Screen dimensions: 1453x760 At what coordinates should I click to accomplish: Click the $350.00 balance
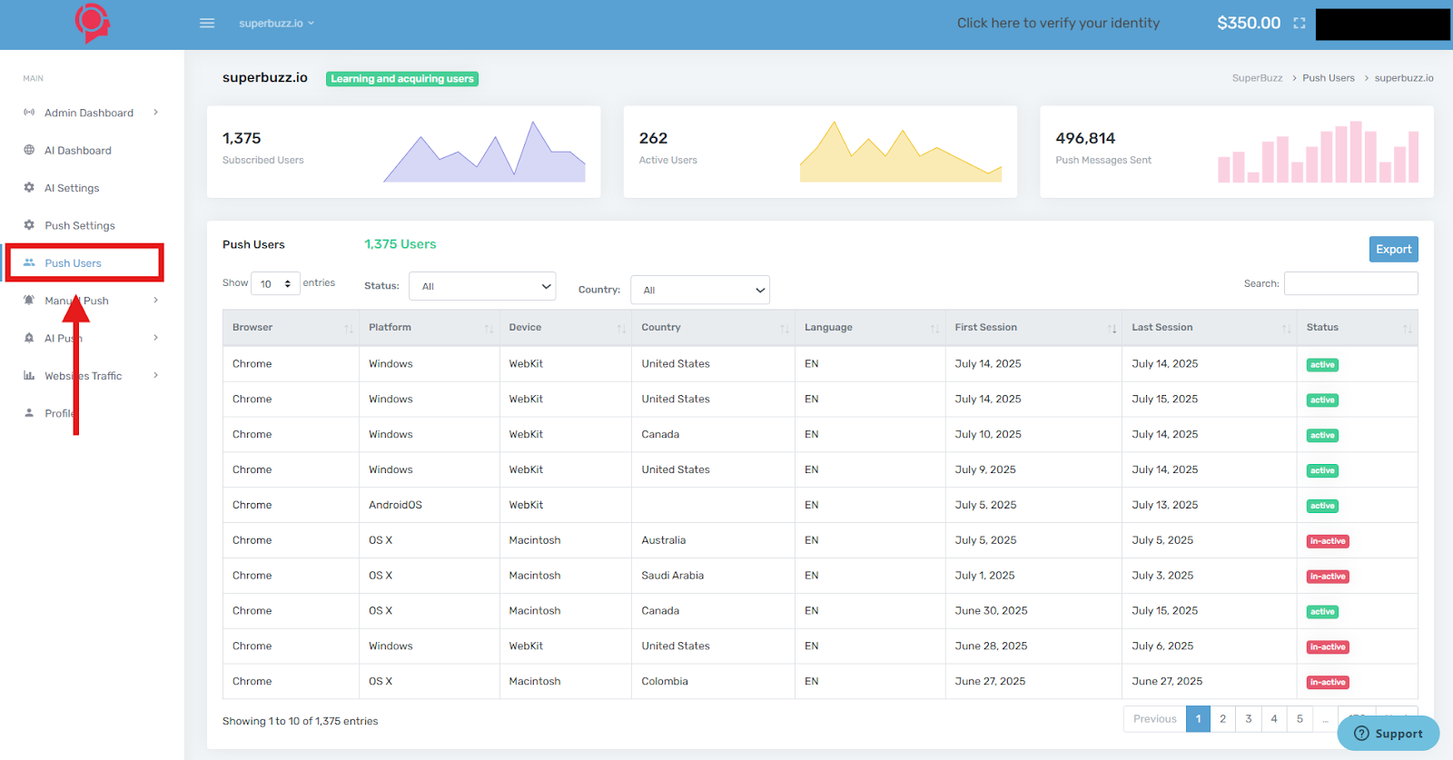[1248, 23]
